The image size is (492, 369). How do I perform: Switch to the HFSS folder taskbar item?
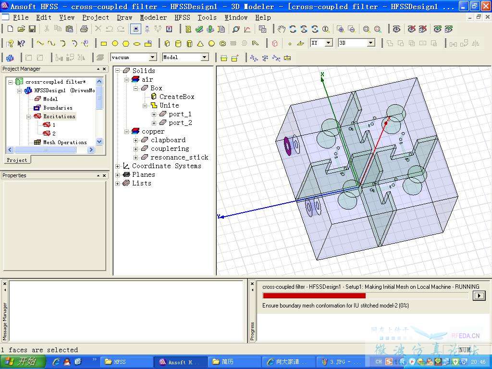pyautogui.click(x=127, y=362)
